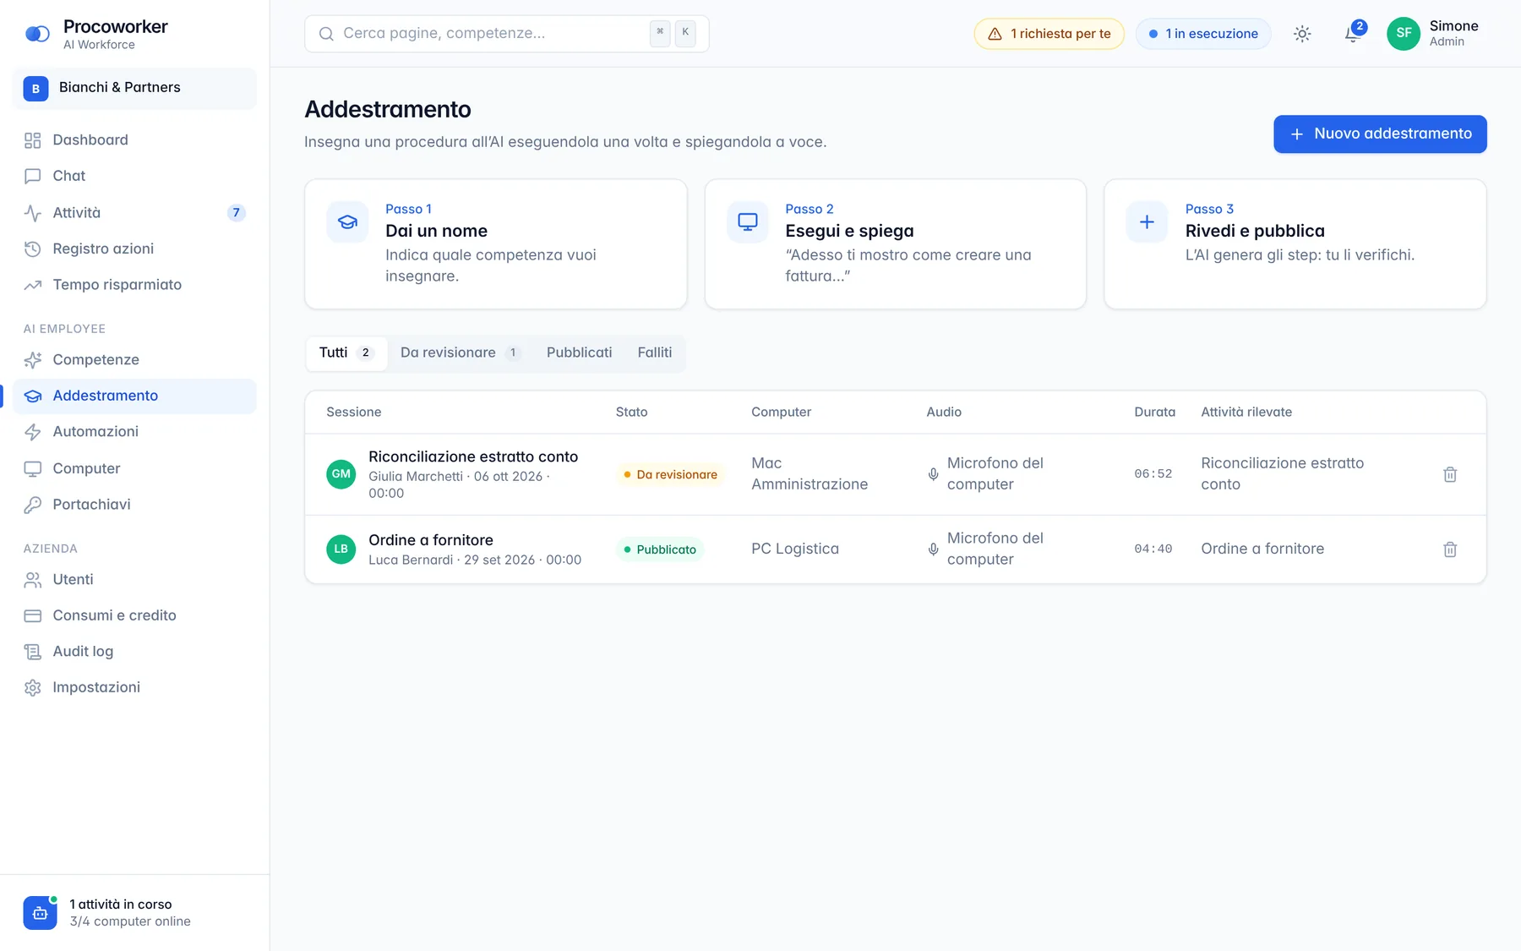This screenshot has width=1521, height=951.
Task: Delete the Riconciliazione estratto conto session
Action: (1450, 474)
